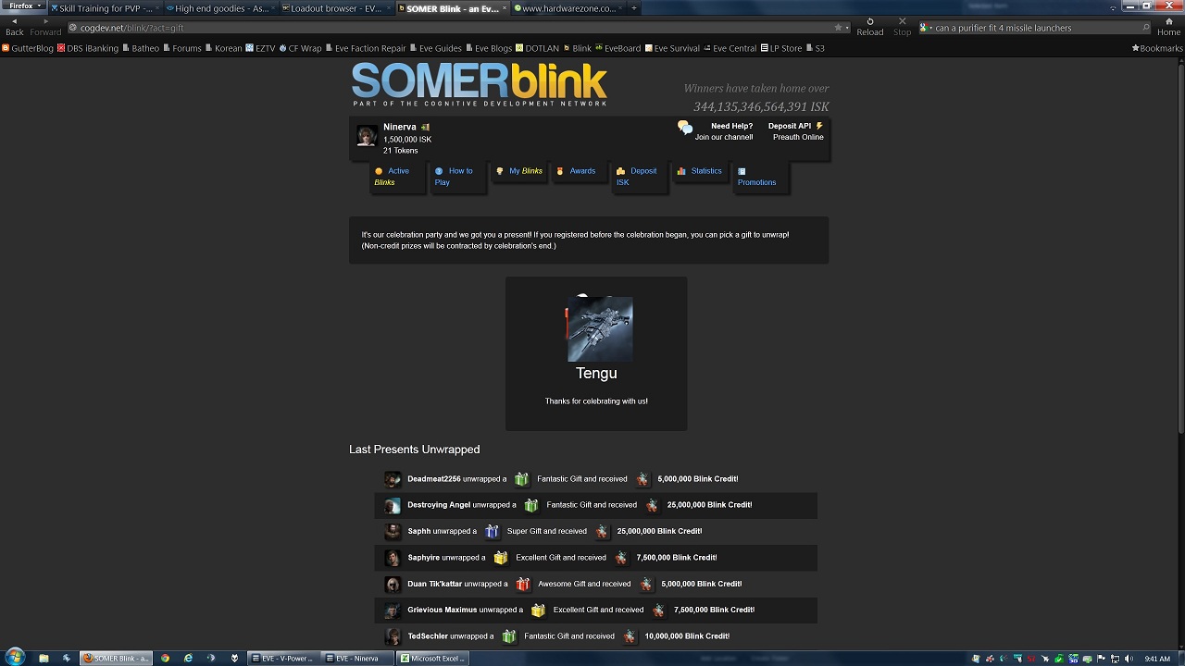Image resolution: width=1185 pixels, height=666 pixels.
Task: Click the yellow Excellent Gift icon in Saphyire's row
Action: 501,558
